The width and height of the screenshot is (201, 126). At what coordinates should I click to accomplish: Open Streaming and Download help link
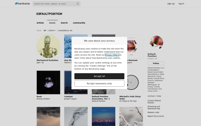click(154, 108)
